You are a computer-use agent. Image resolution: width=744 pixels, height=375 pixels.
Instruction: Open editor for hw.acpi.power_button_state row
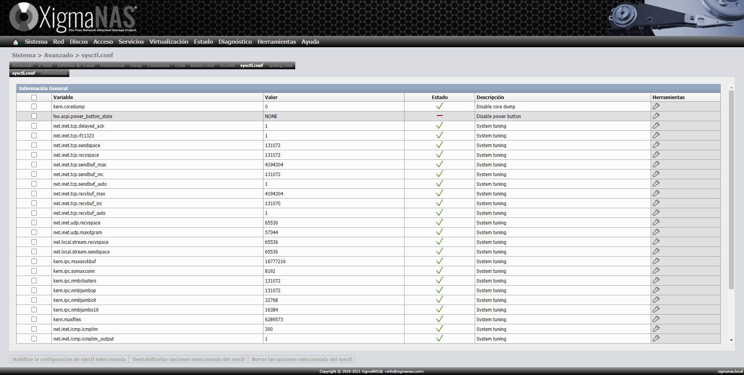656,116
